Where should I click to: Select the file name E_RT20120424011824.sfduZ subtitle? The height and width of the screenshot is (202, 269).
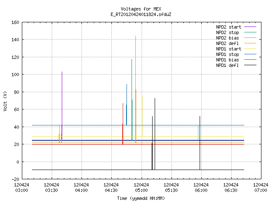coord(141,14)
